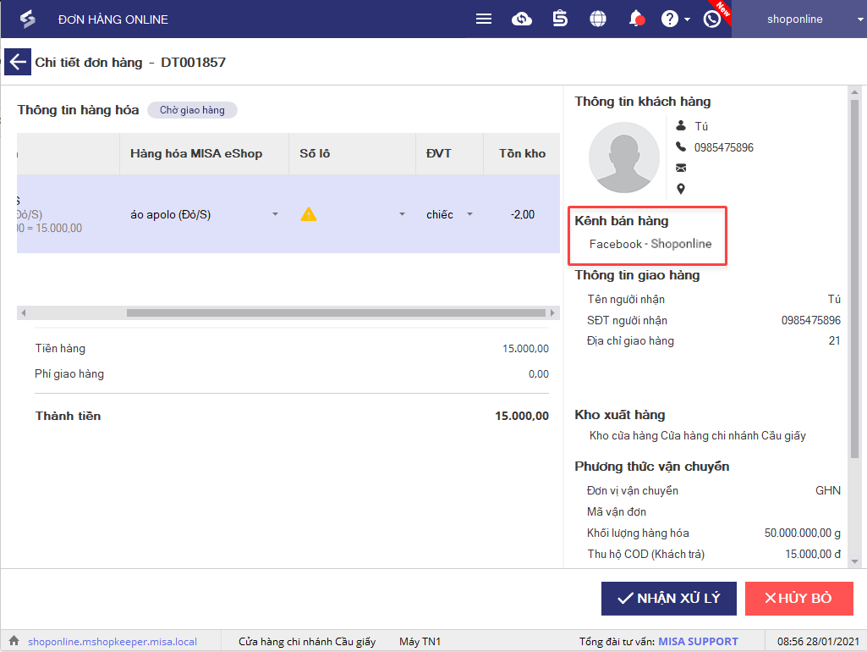Click the Cửa hàng chi nhánh Cầu giấy status entry
The image size is (867, 652).
pyautogui.click(x=307, y=642)
